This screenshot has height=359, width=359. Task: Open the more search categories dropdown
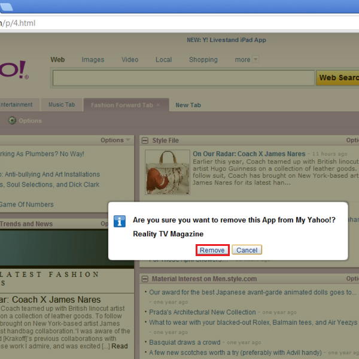[255, 59]
